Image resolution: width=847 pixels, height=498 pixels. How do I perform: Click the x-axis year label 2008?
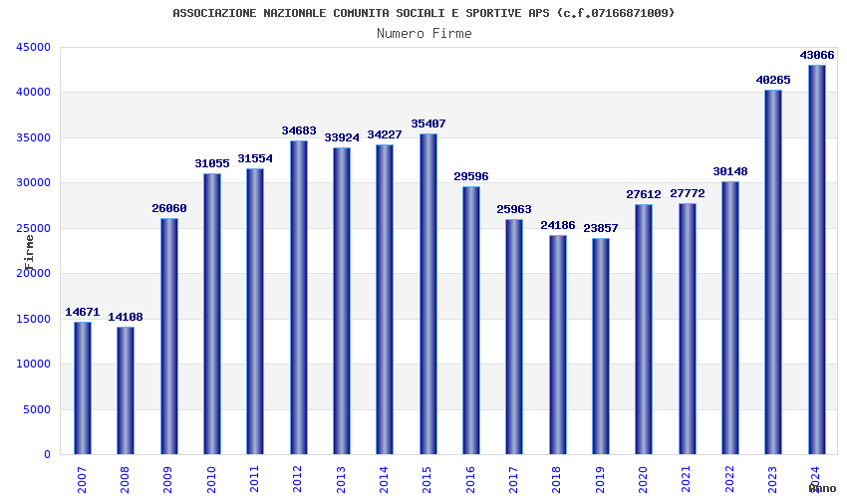(125, 480)
